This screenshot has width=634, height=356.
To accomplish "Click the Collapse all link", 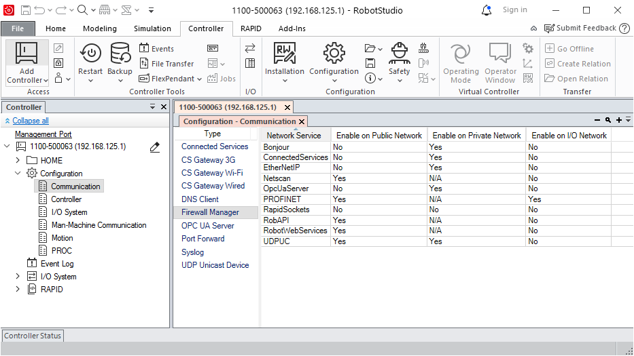I will (31, 121).
